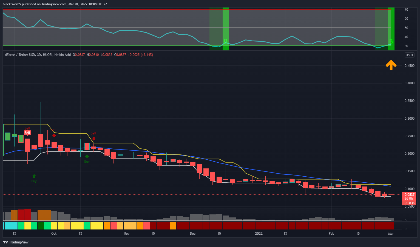Click the 0.3000 price axis label

tap(410, 119)
